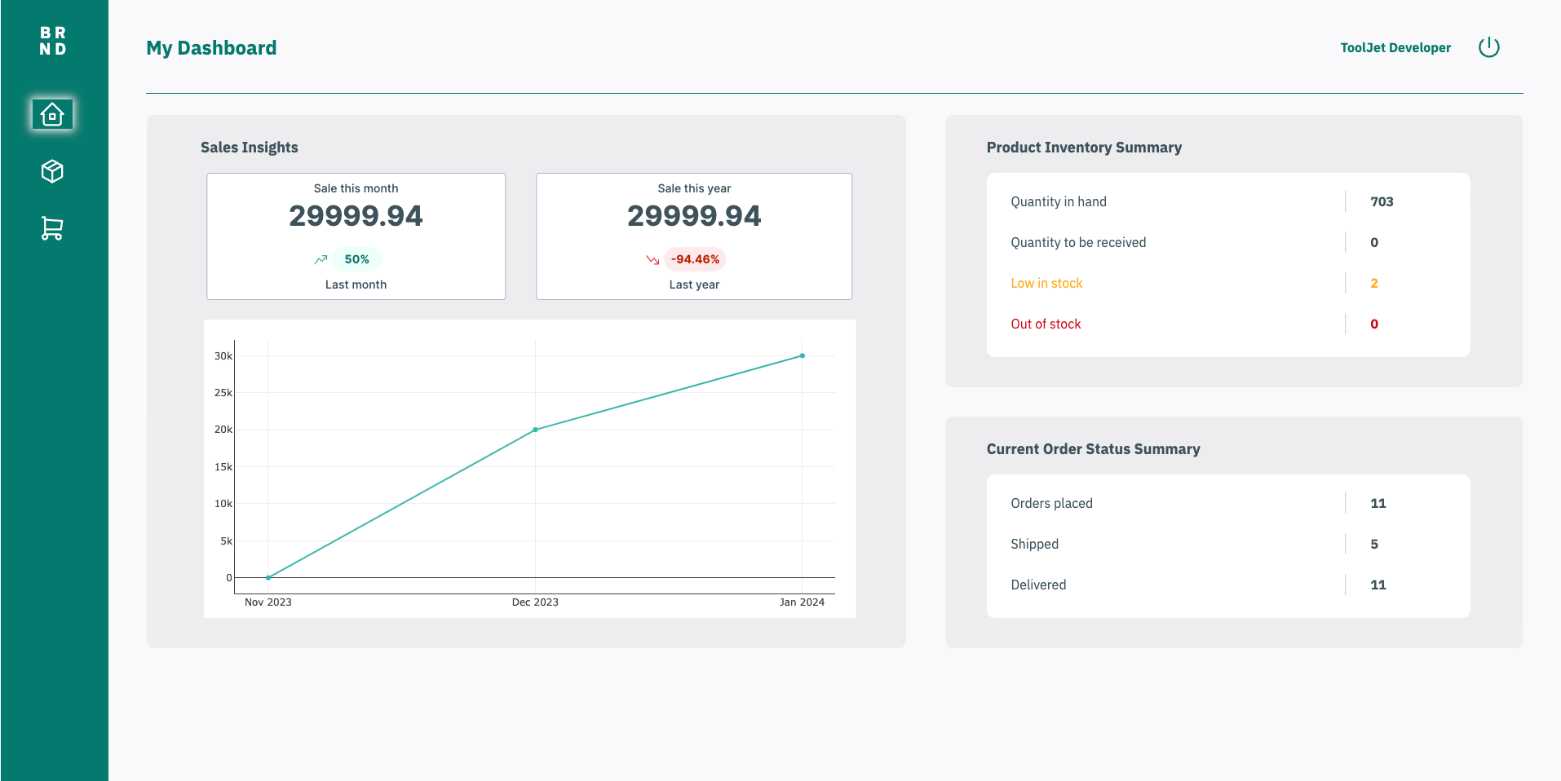Select the Sale this month card value
Image resolution: width=1561 pixels, height=781 pixels.
[356, 216]
